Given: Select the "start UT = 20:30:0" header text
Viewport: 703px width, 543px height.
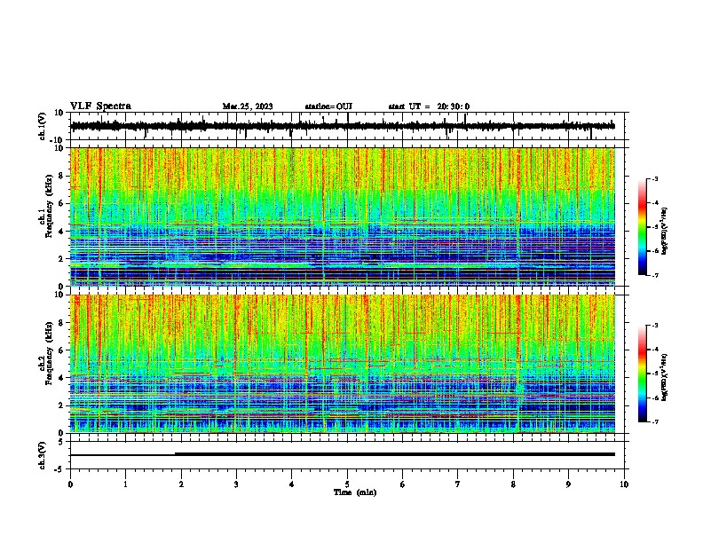Looking at the screenshot, I should click(x=429, y=106).
